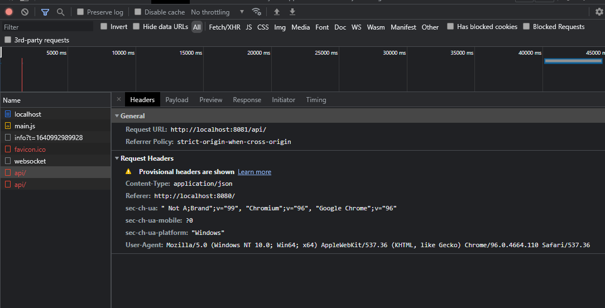This screenshot has height=308, width=605.
Task: Click Content-Type application/json value
Action: pos(203,184)
